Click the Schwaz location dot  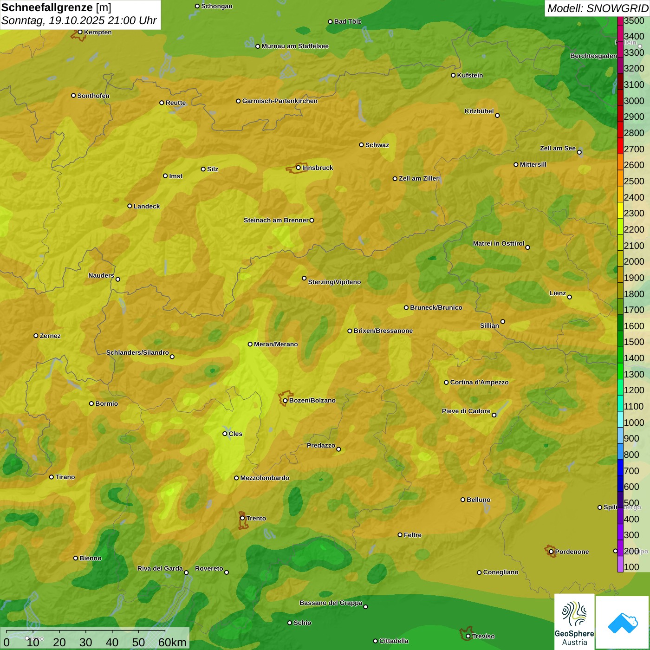click(361, 144)
